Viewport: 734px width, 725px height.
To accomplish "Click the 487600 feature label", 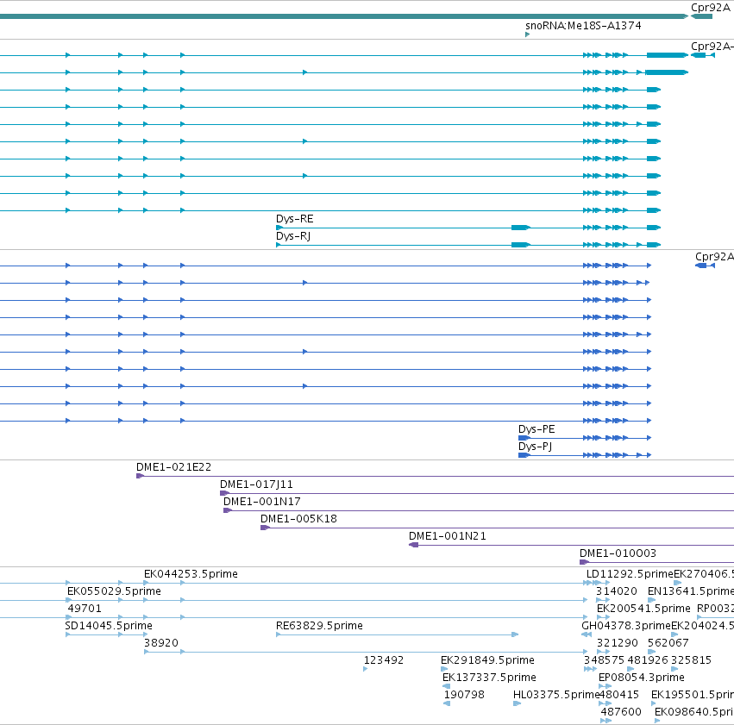I will [x=621, y=712].
